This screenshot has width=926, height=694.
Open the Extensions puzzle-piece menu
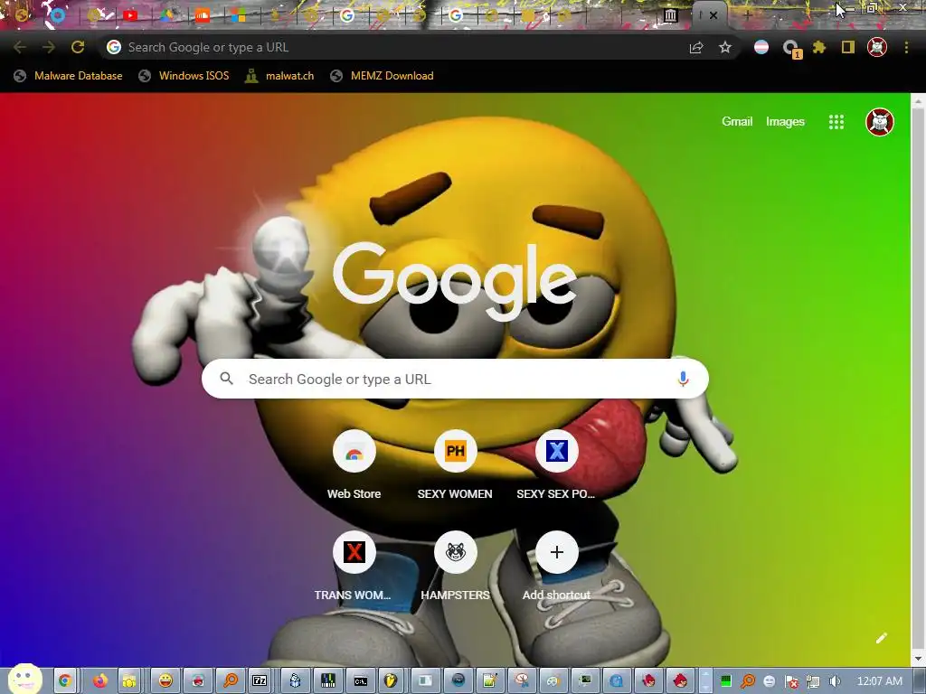pyautogui.click(x=819, y=47)
